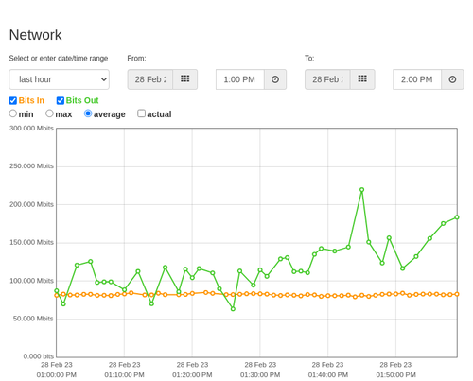Click the Network heading

[36, 35]
